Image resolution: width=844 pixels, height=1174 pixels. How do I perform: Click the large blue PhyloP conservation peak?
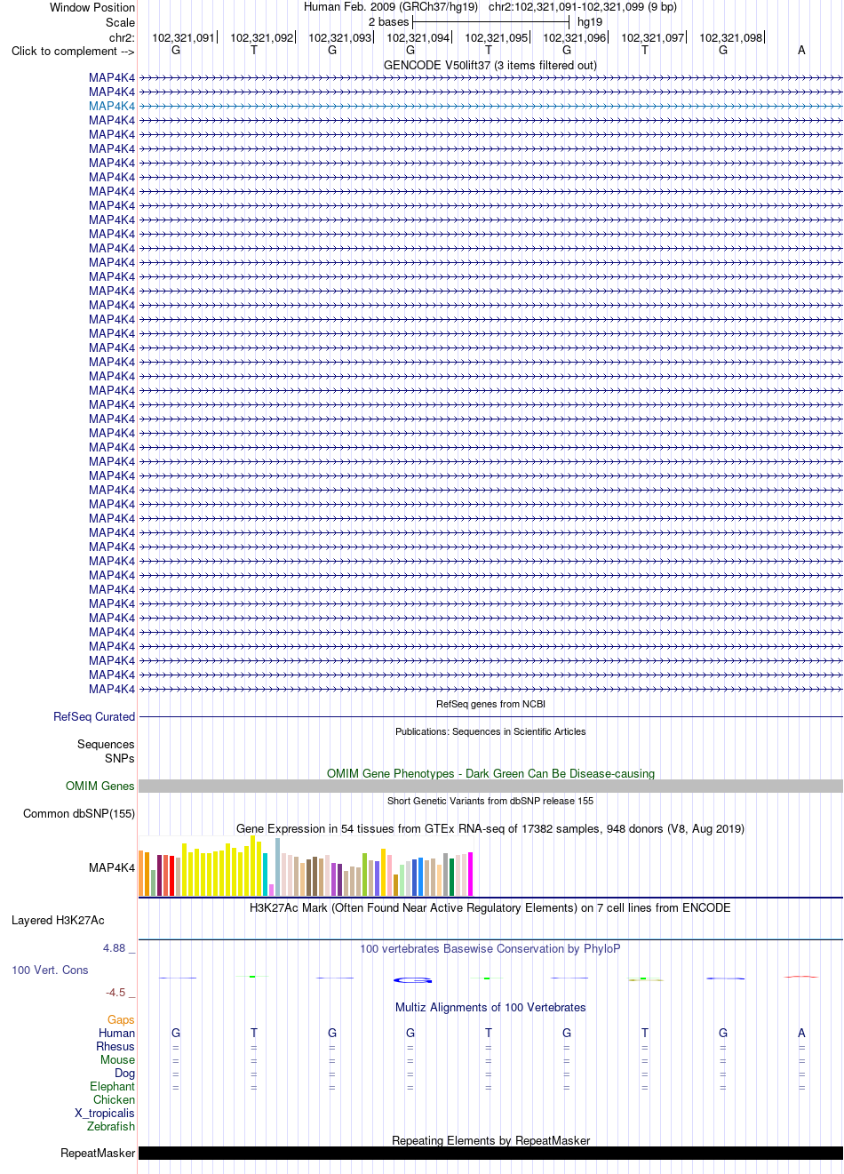coord(412,980)
